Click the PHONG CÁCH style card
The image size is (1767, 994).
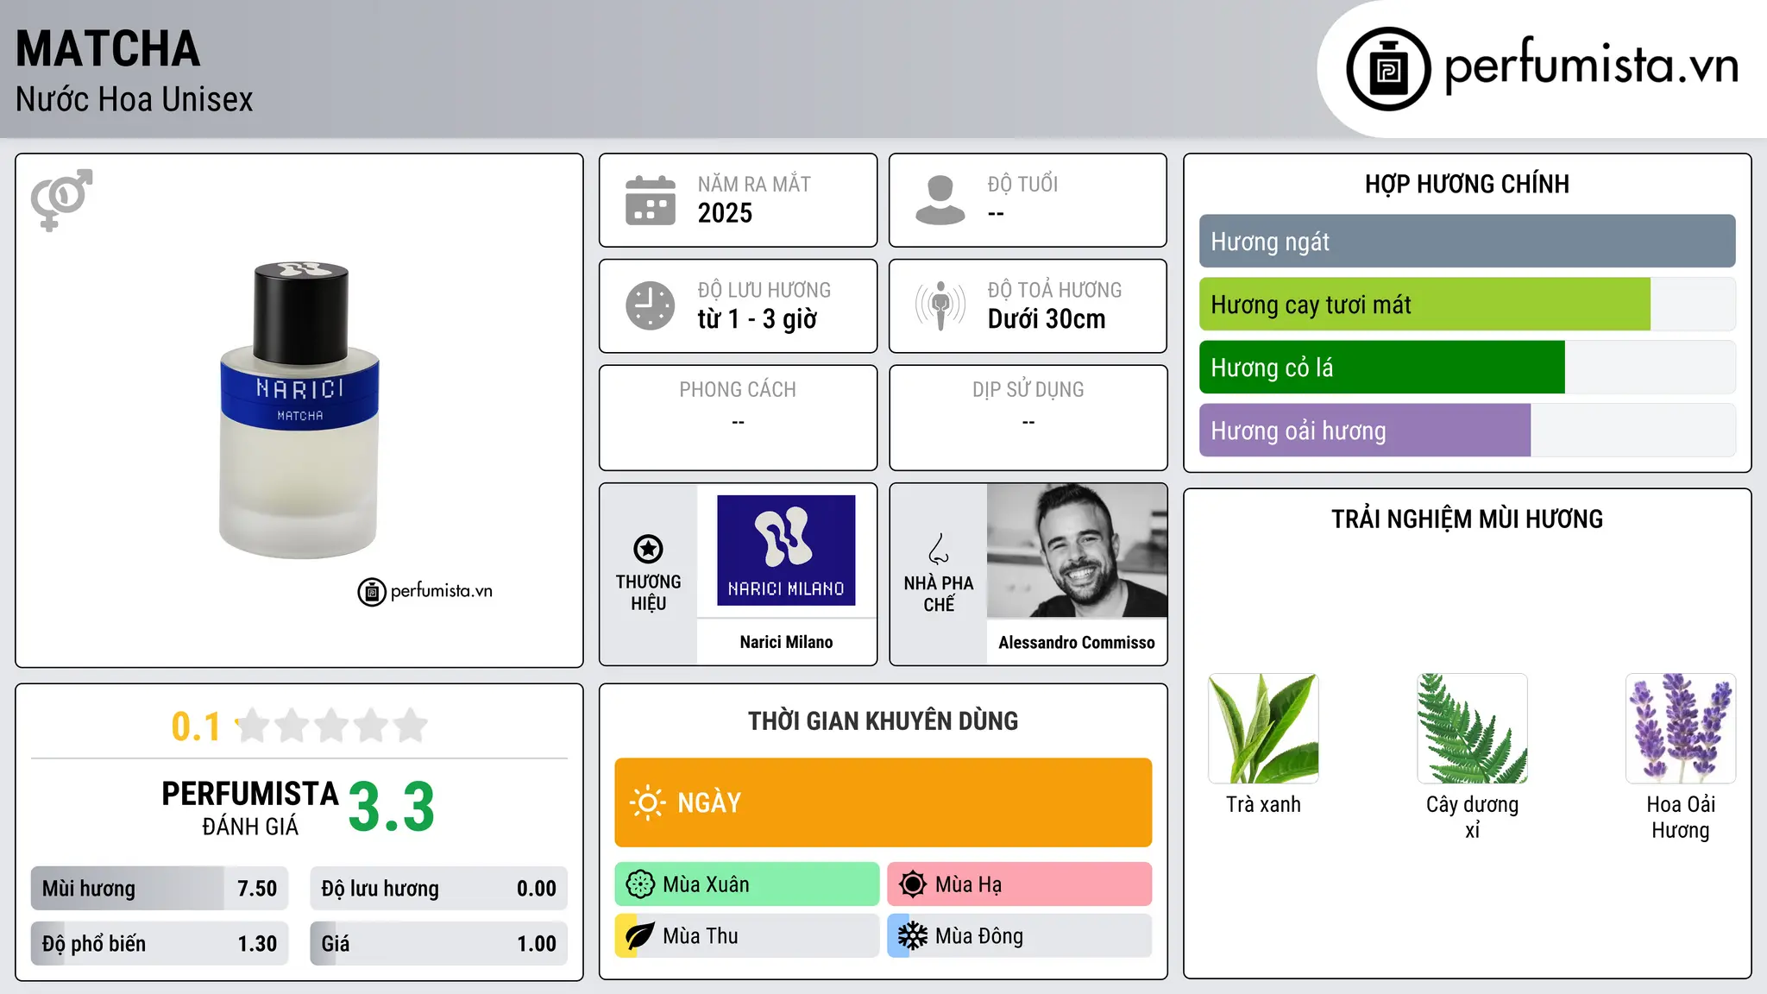pos(738,418)
